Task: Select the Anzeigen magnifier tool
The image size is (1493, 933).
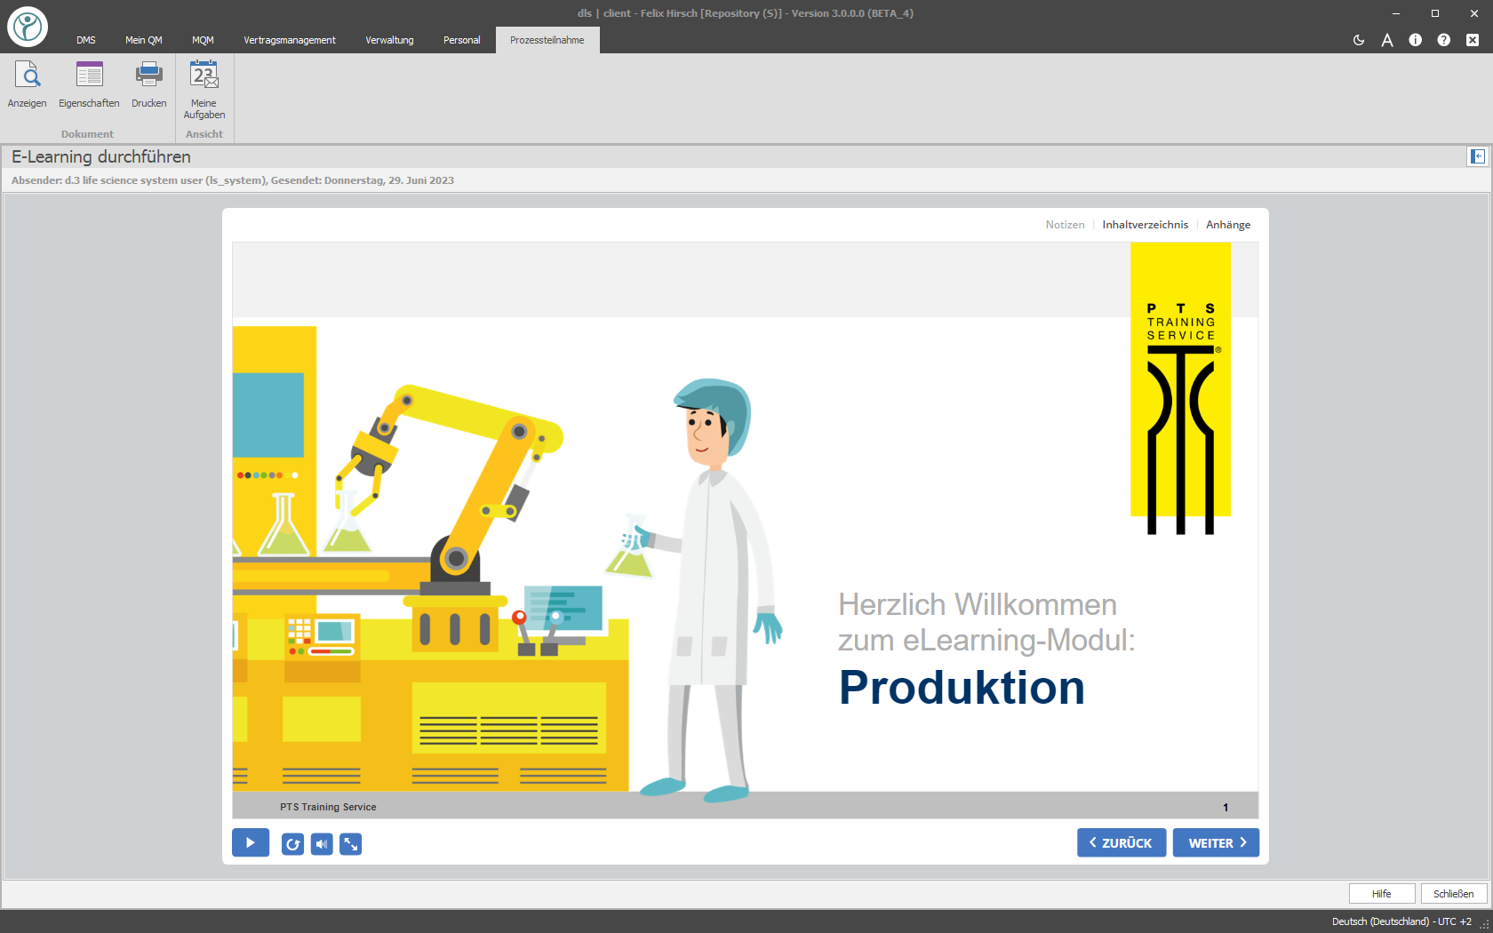Action: coord(28,84)
